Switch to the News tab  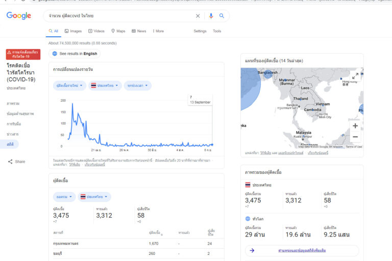(x=139, y=31)
